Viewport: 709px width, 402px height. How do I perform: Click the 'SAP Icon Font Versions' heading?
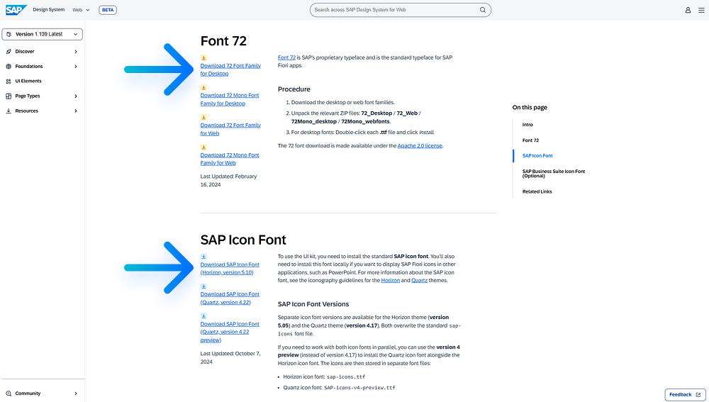[313, 304]
